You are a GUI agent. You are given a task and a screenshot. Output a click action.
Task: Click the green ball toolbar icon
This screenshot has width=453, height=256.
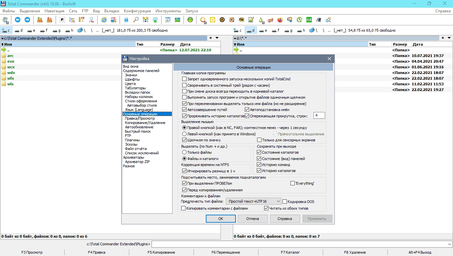tap(190, 20)
